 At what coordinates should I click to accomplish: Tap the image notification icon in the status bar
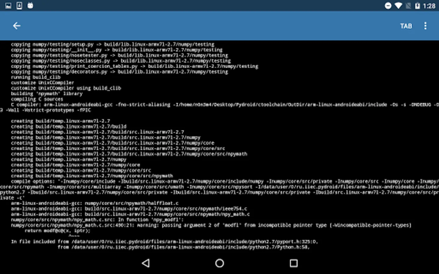[8, 5]
